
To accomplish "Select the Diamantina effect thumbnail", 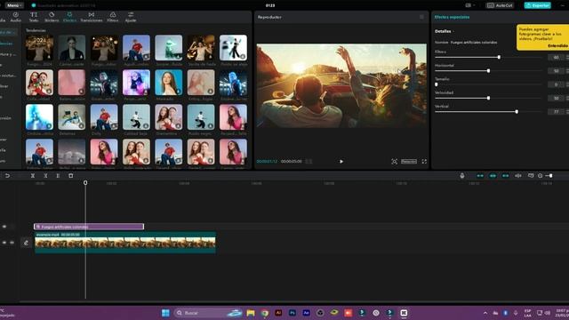I will (169, 117).
